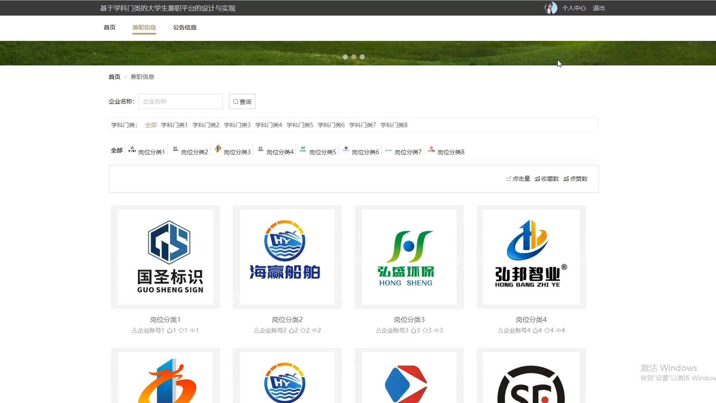Go to 首页 navigation tab
The width and height of the screenshot is (716, 403).
110,27
